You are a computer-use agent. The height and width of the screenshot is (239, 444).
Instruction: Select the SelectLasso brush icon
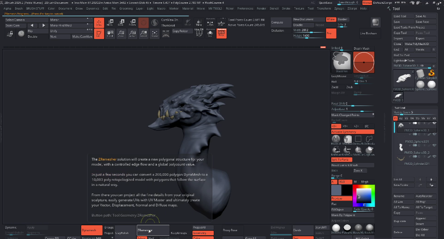click(369, 139)
